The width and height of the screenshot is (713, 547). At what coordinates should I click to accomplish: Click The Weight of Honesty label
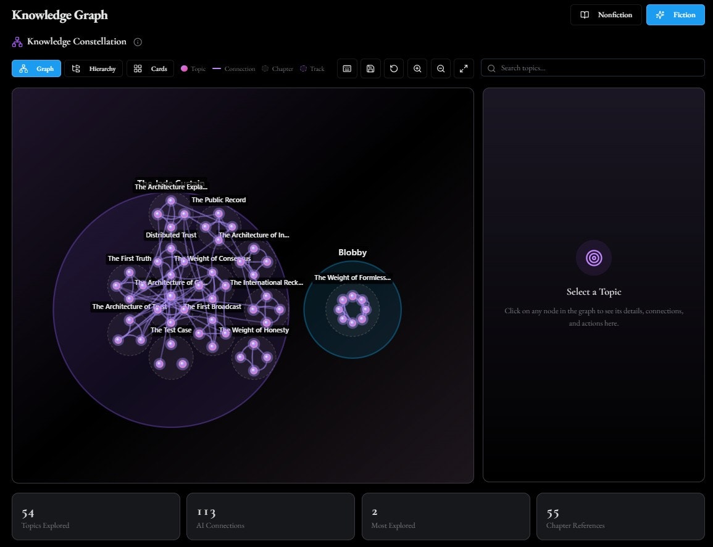point(254,330)
